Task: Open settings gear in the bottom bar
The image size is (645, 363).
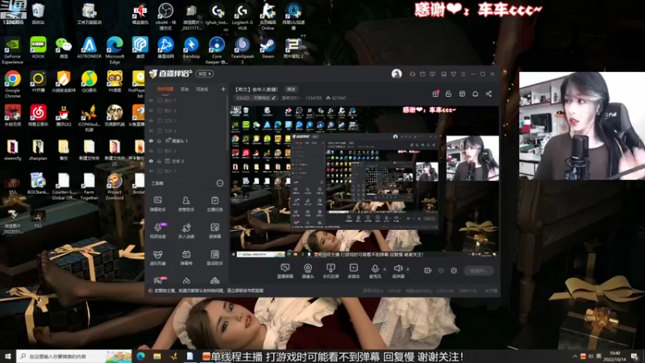Action: pos(454,270)
